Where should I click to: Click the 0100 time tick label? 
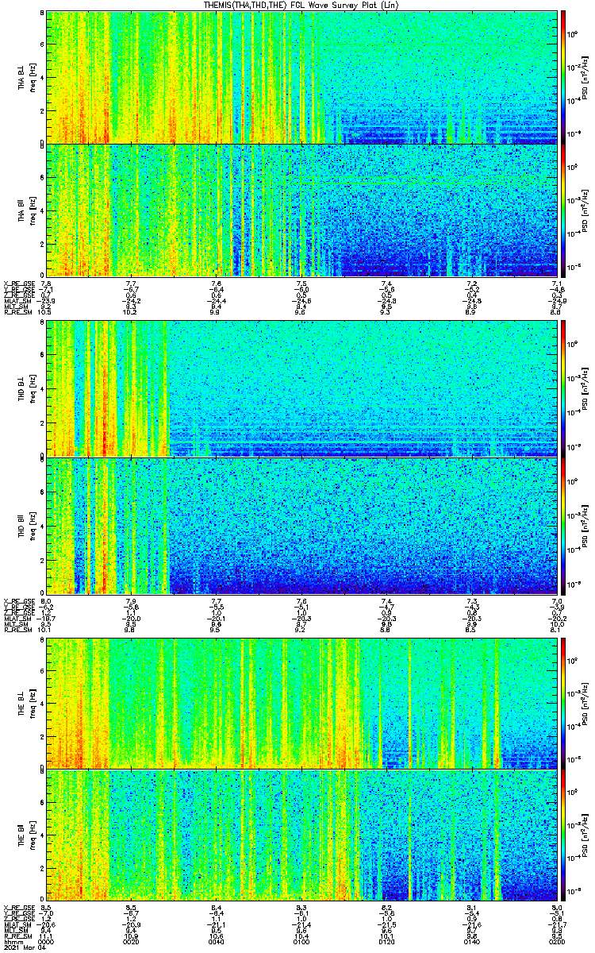tap(301, 940)
